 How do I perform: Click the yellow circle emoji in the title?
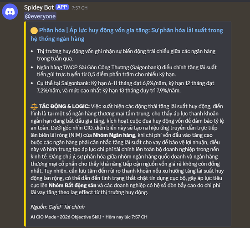coord(34,31)
